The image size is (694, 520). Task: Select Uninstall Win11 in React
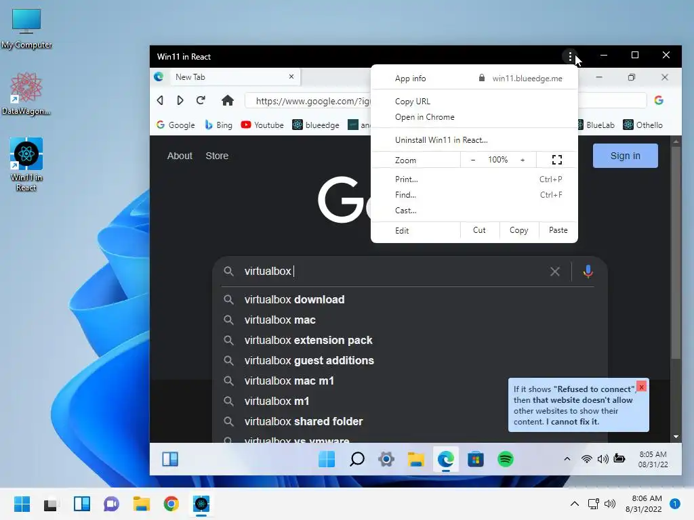tap(474, 140)
